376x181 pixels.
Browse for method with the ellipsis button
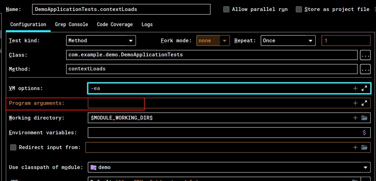click(x=365, y=69)
